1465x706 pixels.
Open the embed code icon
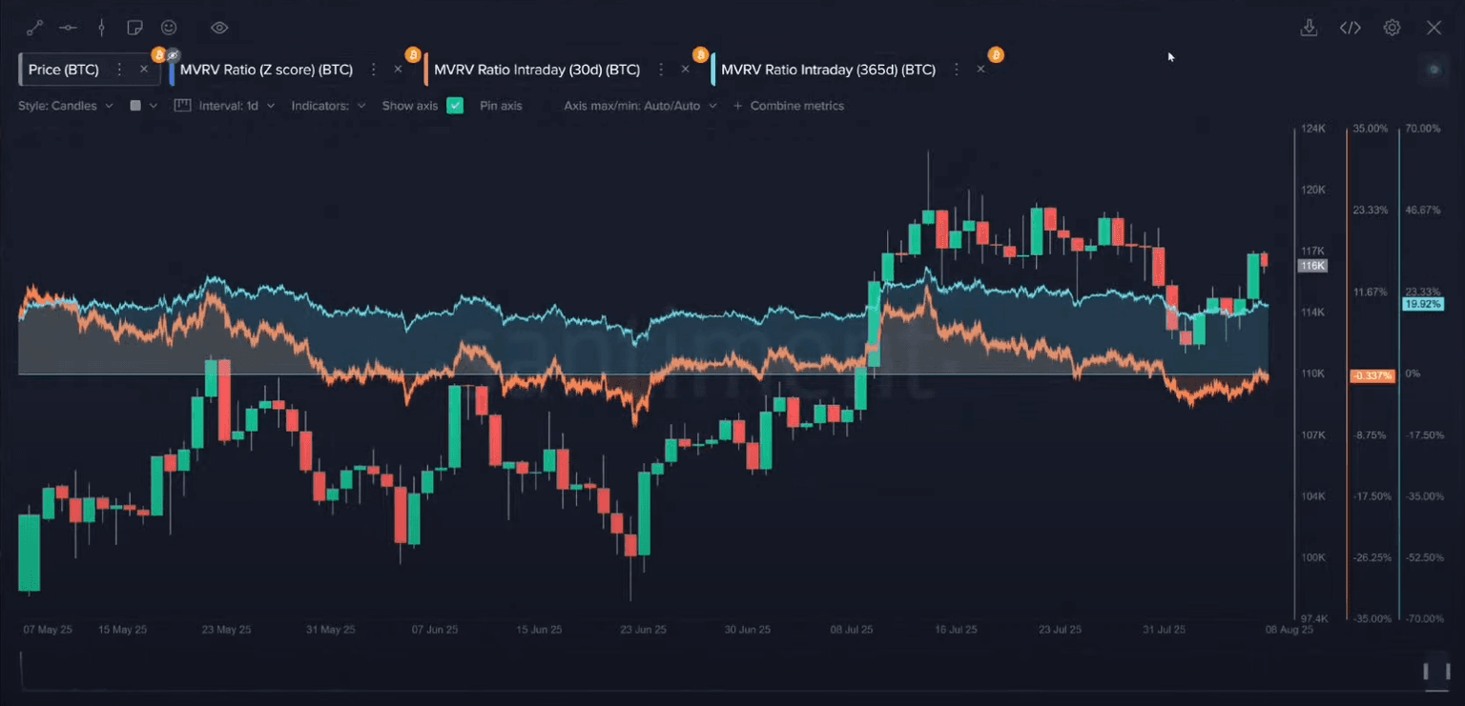pyautogui.click(x=1350, y=28)
